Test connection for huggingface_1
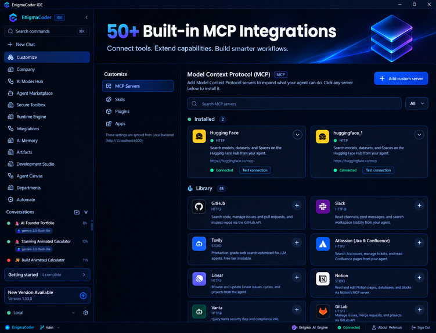The width and height of the screenshot is (436, 333). (378, 170)
